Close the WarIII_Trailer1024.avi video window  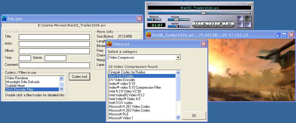[x=292, y=35]
